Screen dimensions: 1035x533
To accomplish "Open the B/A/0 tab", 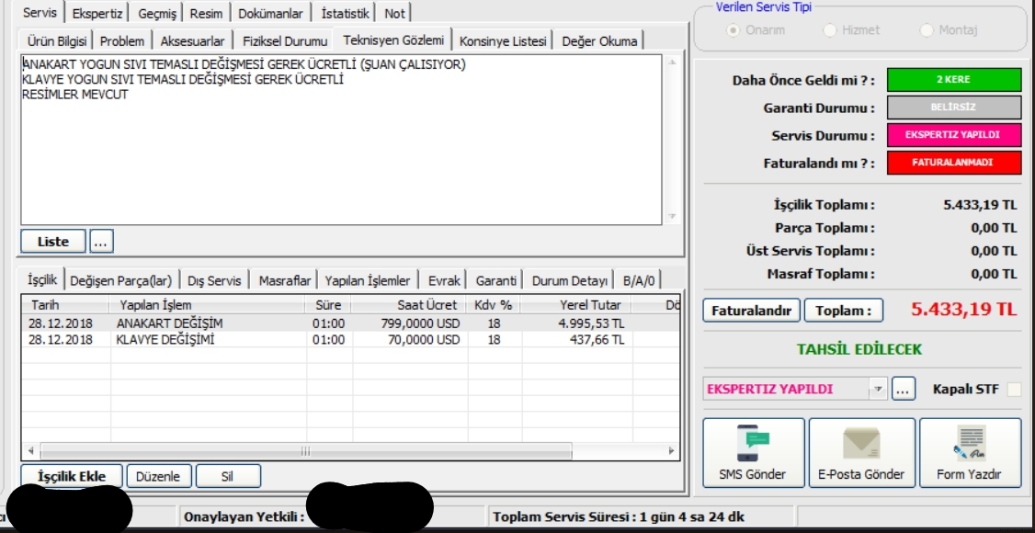I will coord(638,280).
